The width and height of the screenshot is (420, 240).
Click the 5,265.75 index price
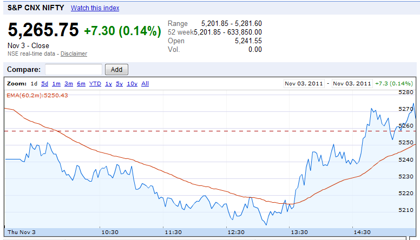(43, 29)
